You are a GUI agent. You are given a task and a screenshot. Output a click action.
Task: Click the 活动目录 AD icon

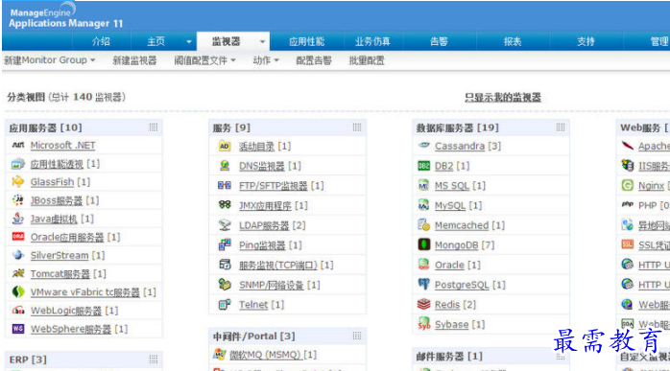(x=225, y=146)
